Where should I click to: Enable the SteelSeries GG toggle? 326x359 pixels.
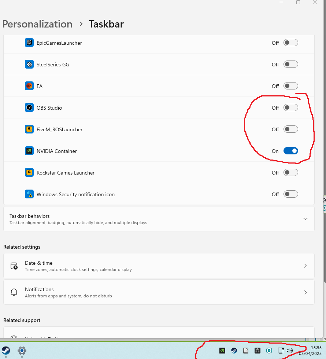point(290,64)
